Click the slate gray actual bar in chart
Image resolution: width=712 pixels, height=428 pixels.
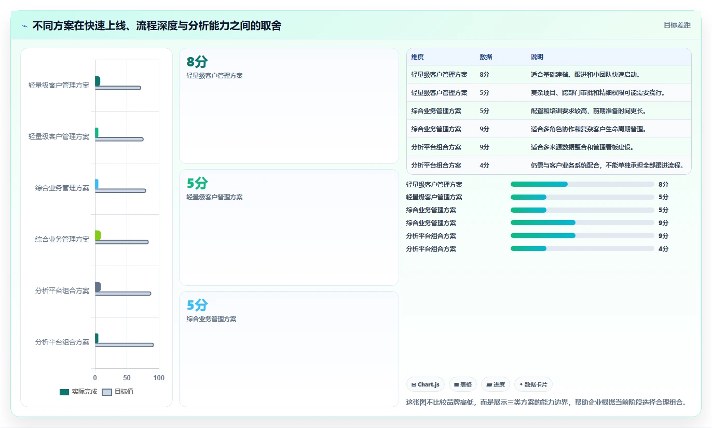[x=98, y=287]
